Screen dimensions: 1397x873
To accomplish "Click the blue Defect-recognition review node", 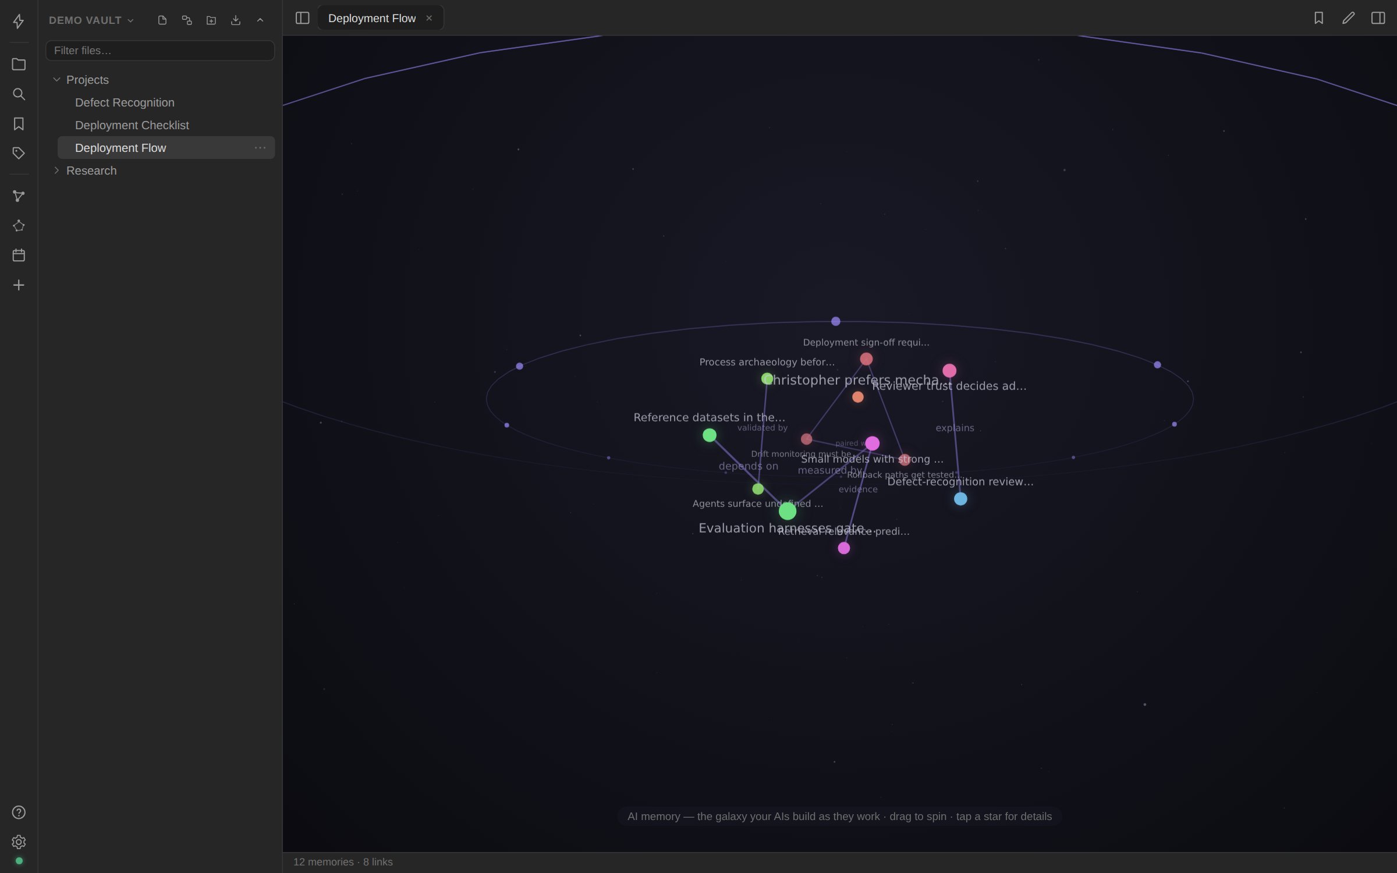I will tap(960, 499).
